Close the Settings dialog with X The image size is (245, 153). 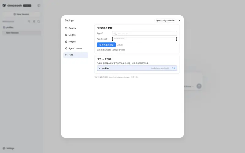[179, 21]
